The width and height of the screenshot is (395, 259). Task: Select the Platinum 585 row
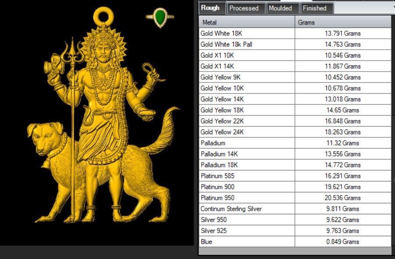[295, 176]
